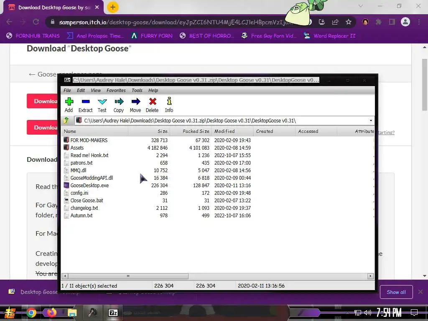
Task: Sort by Modified column header
Action: point(232,131)
